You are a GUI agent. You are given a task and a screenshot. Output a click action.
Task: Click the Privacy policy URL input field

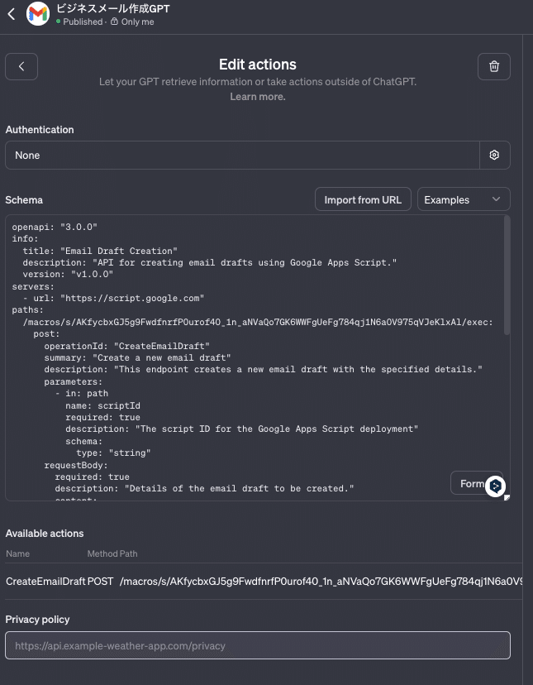click(258, 645)
